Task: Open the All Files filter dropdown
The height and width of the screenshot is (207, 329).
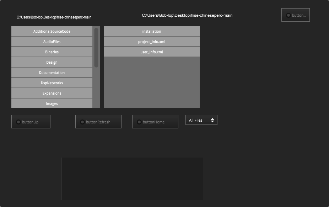Action: point(201,120)
